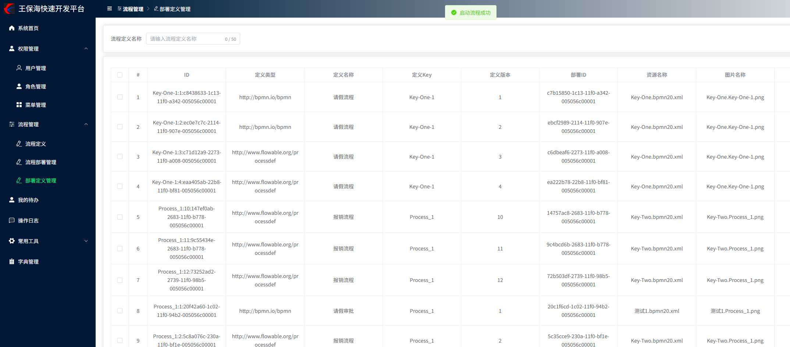Collapse the 权限管理 menu chevron
This screenshot has width=790, height=347.
tap(86, 48)
